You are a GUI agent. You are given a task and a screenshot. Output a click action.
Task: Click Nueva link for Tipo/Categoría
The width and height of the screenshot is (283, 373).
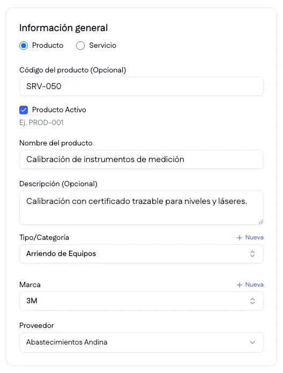254,237
